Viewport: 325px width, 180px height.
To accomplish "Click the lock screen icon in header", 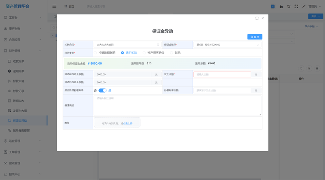I will click(281, 7).
